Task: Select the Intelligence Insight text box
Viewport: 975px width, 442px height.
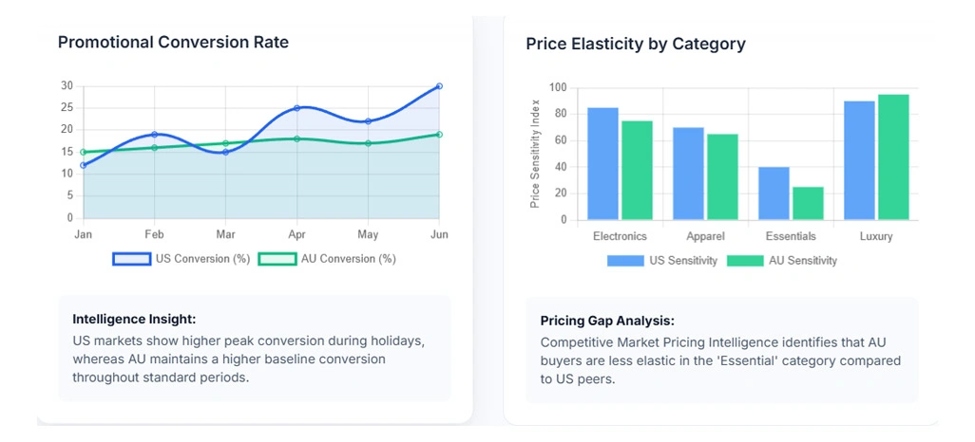Action: pos(254,348)
